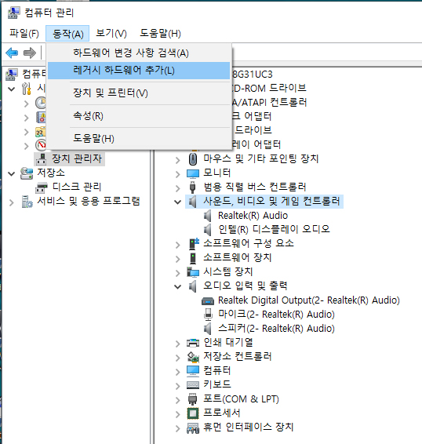This screenshot has width=422, height=444.
Task: Click the blue Back arrow toolbar icon
Action: 12,53
